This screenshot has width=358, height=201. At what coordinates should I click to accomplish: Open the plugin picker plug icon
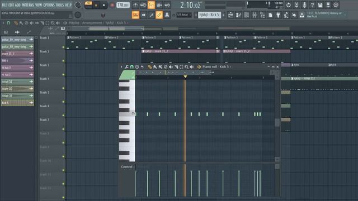point(278,15)
